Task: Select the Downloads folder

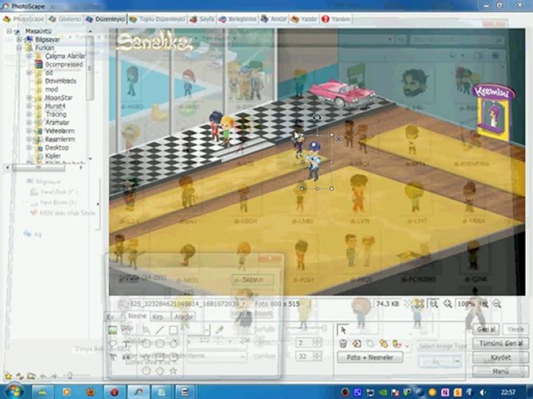Action: tap(61, 81)
